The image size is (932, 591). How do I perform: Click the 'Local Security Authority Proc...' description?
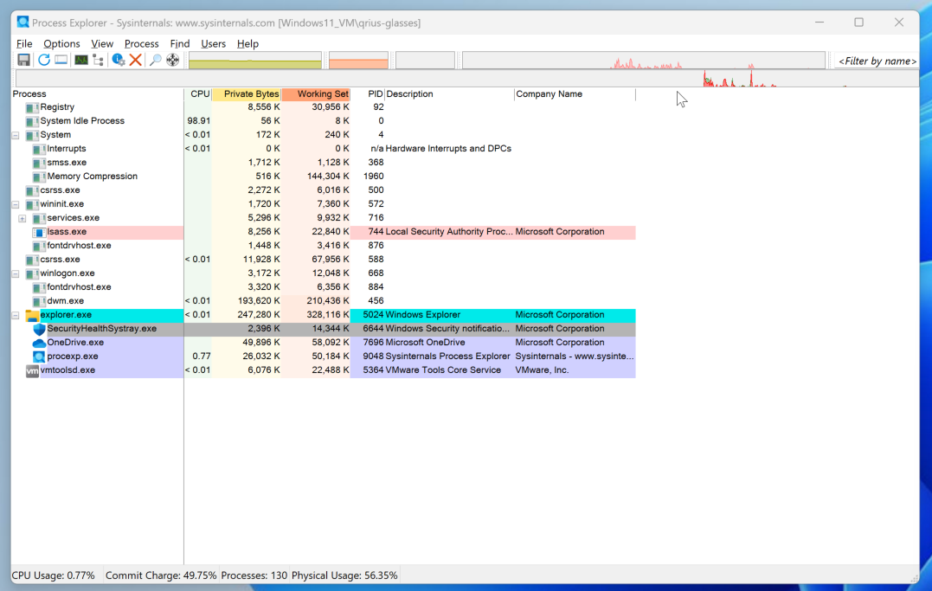[449, 232]
